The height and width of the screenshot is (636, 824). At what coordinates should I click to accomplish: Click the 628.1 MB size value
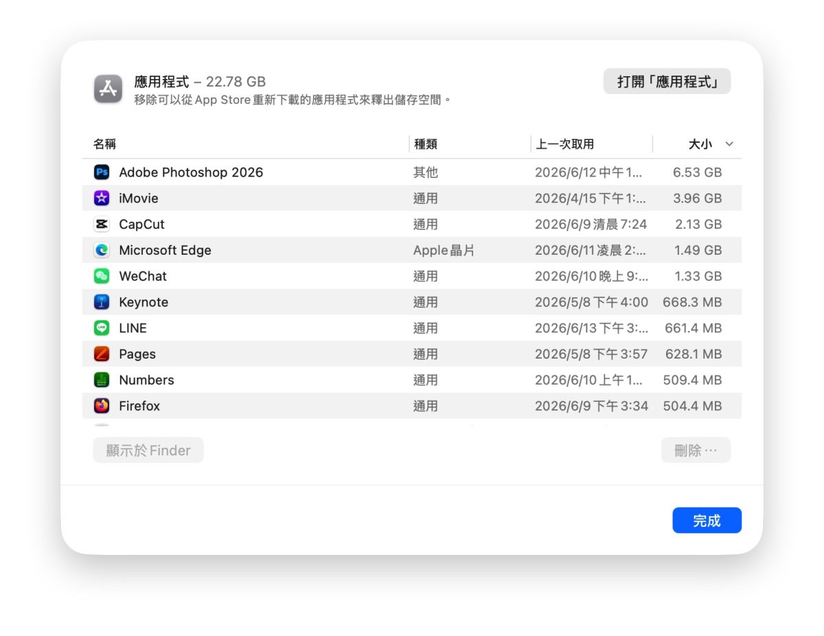point(694,354)
